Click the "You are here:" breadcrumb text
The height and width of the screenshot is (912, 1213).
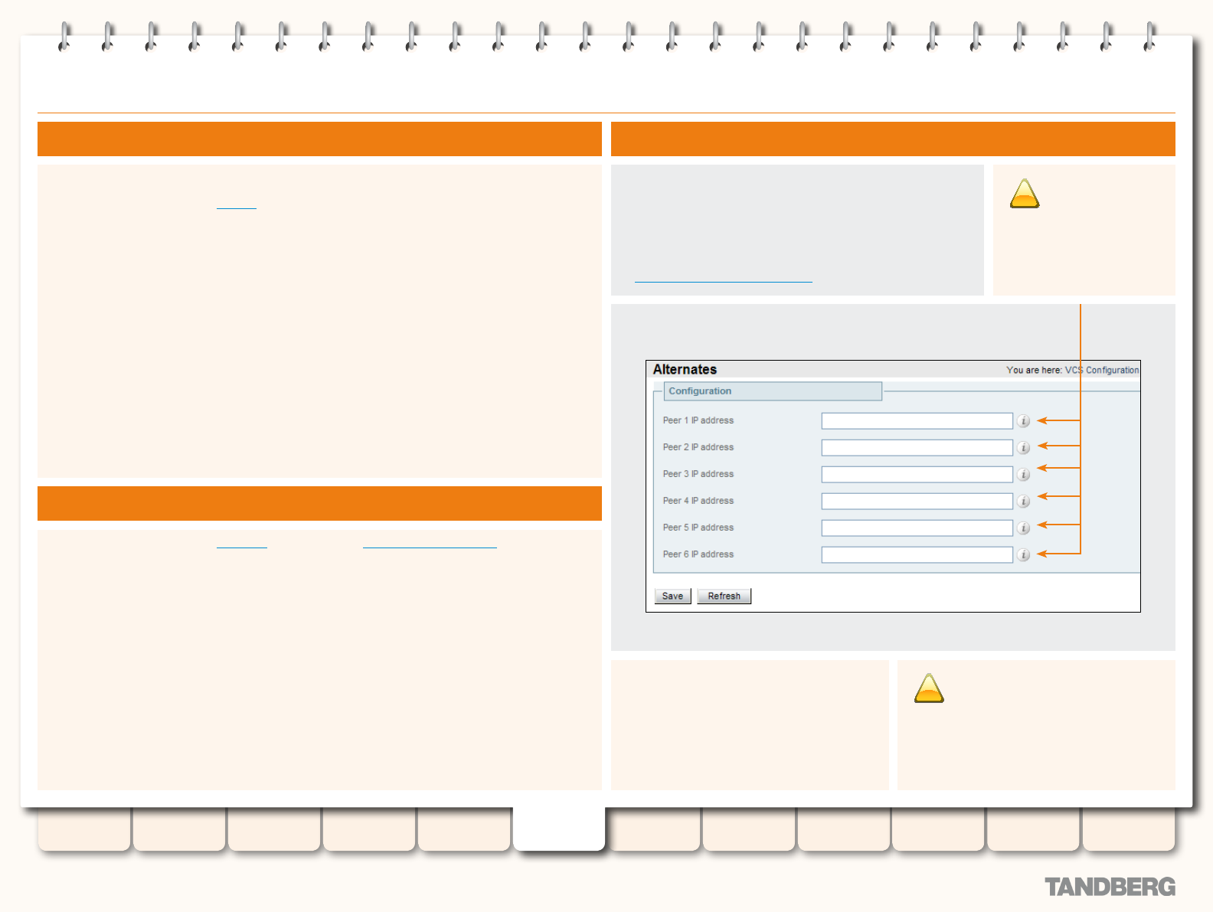(x=1034, y=371)
